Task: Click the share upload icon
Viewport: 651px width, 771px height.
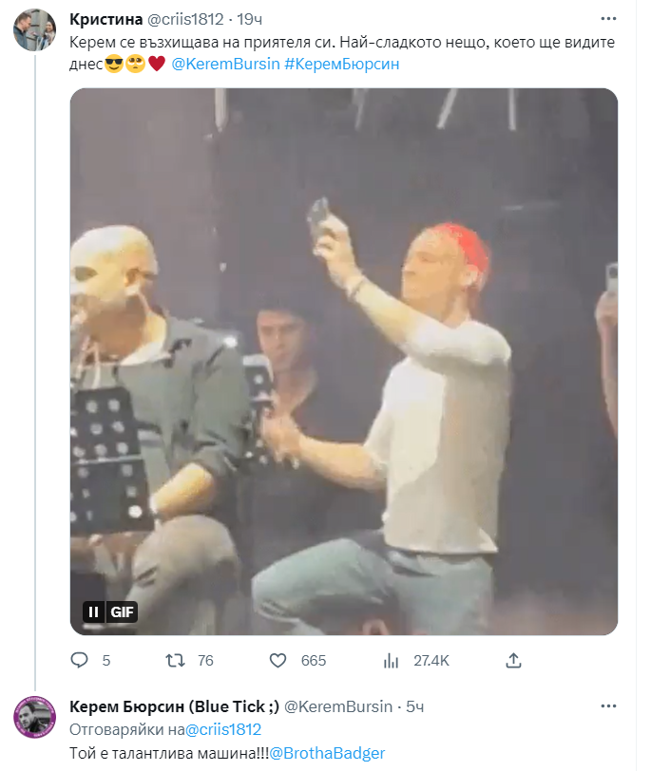Action: pos(513,660)
